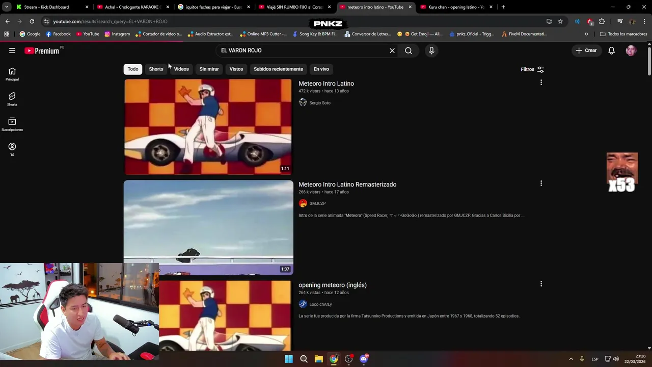Open Loco chArLy channel name
This screenshot has width=652, height=367.
click(x=320, y=304)
